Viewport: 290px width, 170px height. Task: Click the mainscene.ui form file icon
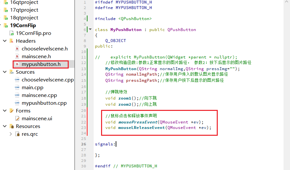coord(17,118)
